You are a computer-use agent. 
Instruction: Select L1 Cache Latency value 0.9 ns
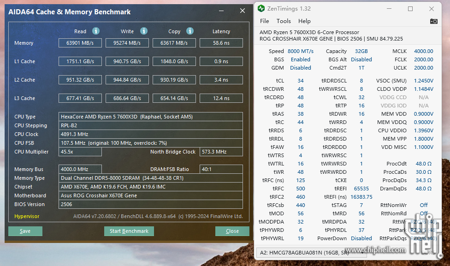(x=221, y=61)
